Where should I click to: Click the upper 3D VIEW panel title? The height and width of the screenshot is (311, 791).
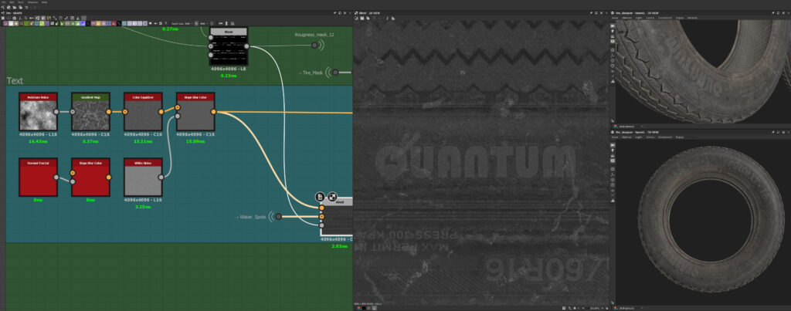tap(637, 13)
